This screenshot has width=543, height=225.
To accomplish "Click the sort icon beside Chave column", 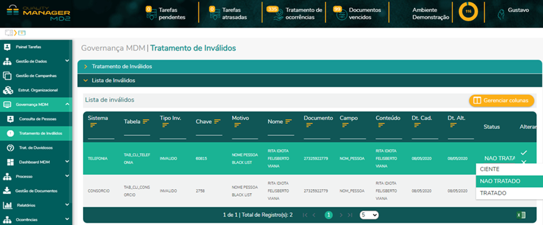I will [217, 122].
